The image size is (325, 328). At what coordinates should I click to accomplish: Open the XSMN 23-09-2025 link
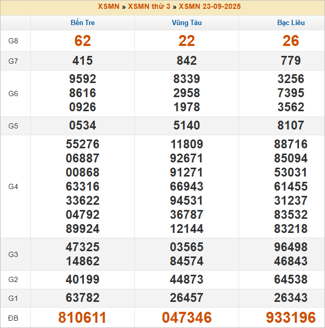[x=210, y=7]
